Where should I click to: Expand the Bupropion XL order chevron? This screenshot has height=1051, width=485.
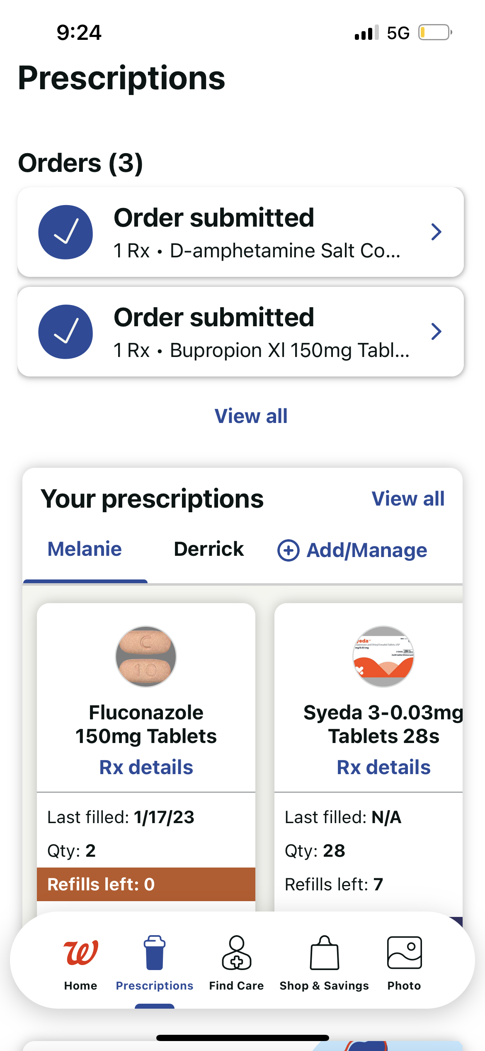pos(436,332)
